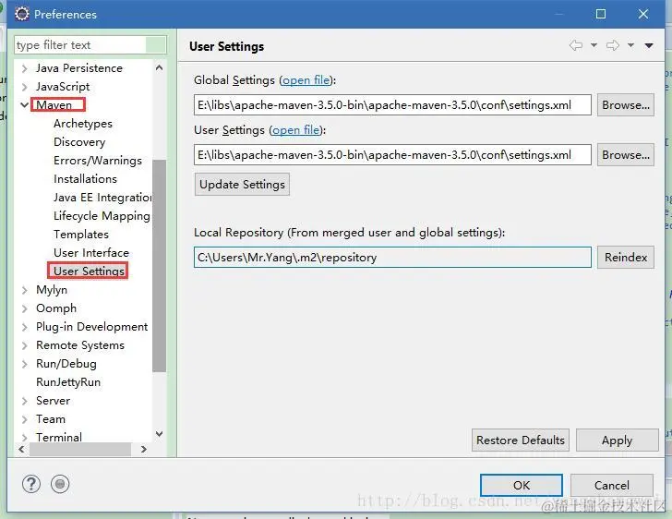Expand the JavaScript tree node
The width and height of the screenshot is (672, 519).
point(24,87)
